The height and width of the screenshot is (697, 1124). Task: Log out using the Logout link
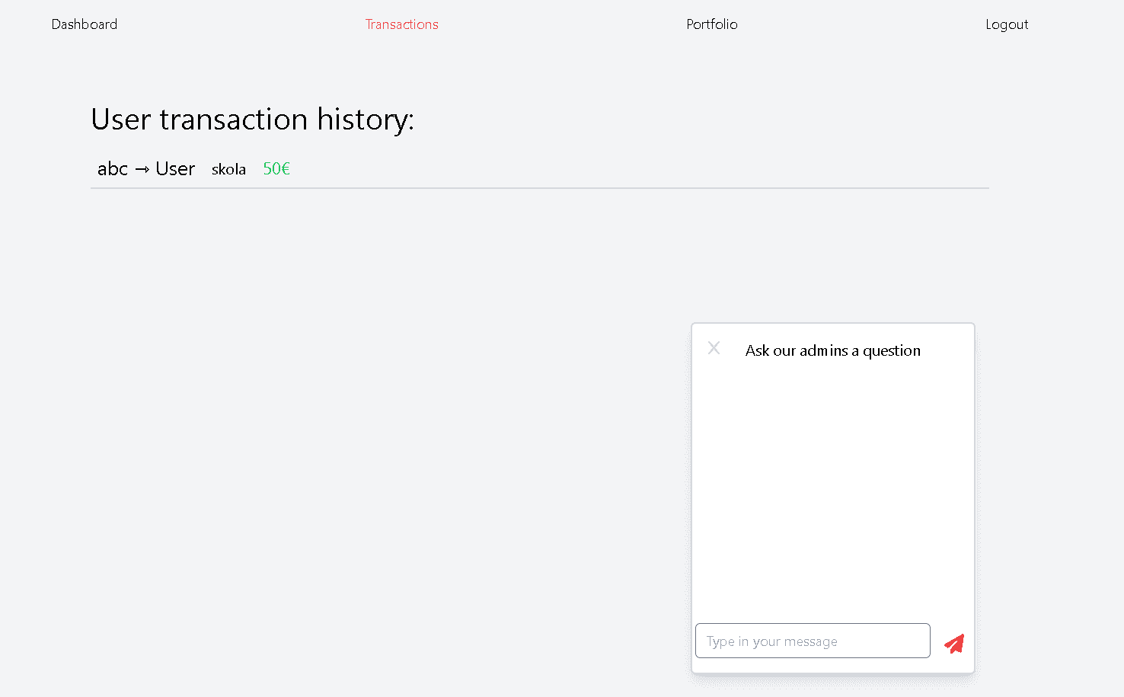pos(1006,24)
